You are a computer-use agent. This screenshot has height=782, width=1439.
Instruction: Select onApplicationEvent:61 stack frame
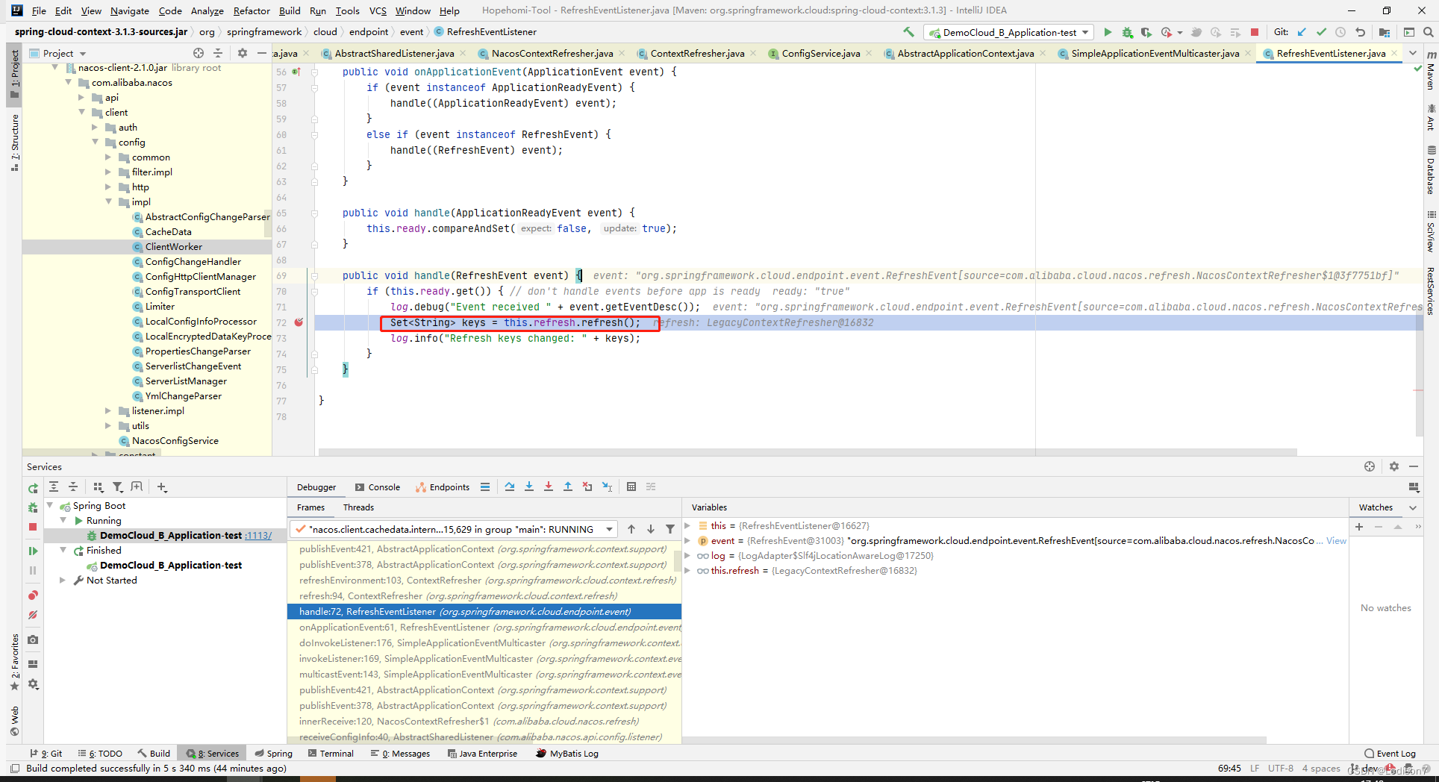tap(484, 628)
